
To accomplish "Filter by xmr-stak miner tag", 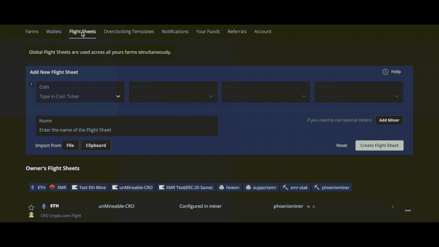I will (x=295, y=187).
